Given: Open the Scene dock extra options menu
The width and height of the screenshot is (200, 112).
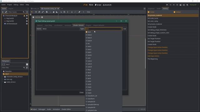Looking at the screenshot, I should (27, 12).
